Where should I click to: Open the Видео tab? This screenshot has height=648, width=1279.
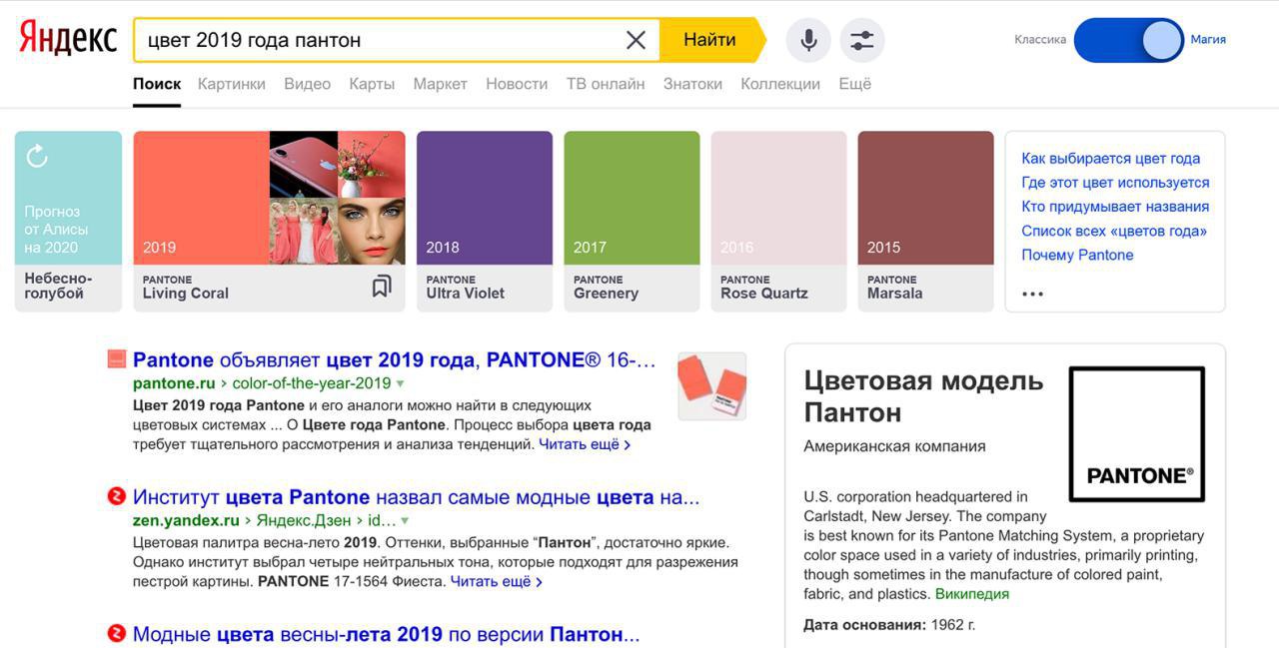click(308, 84)
